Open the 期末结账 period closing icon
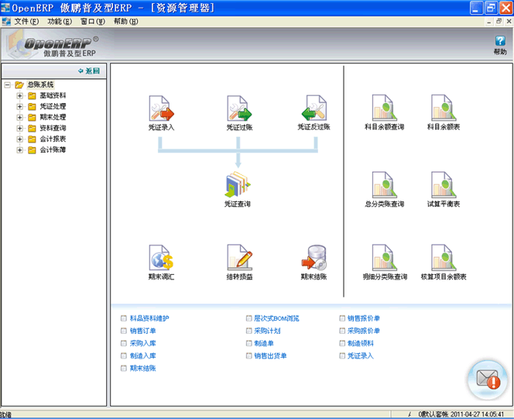The image size is (514, 419). [314, 258]
